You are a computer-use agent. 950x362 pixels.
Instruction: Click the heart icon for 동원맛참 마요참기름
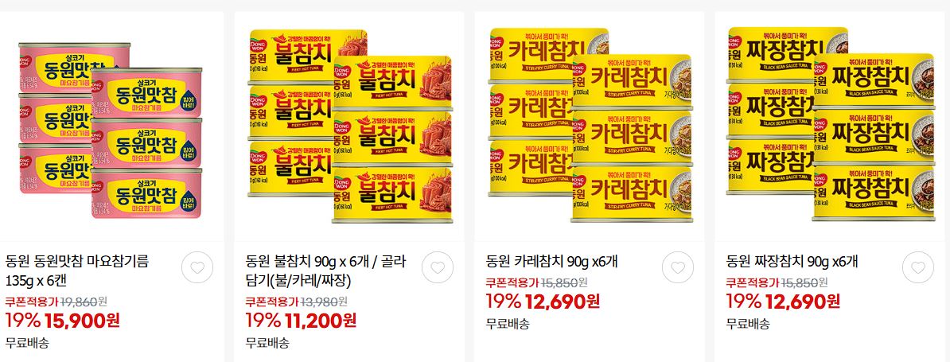pos(197,267)
